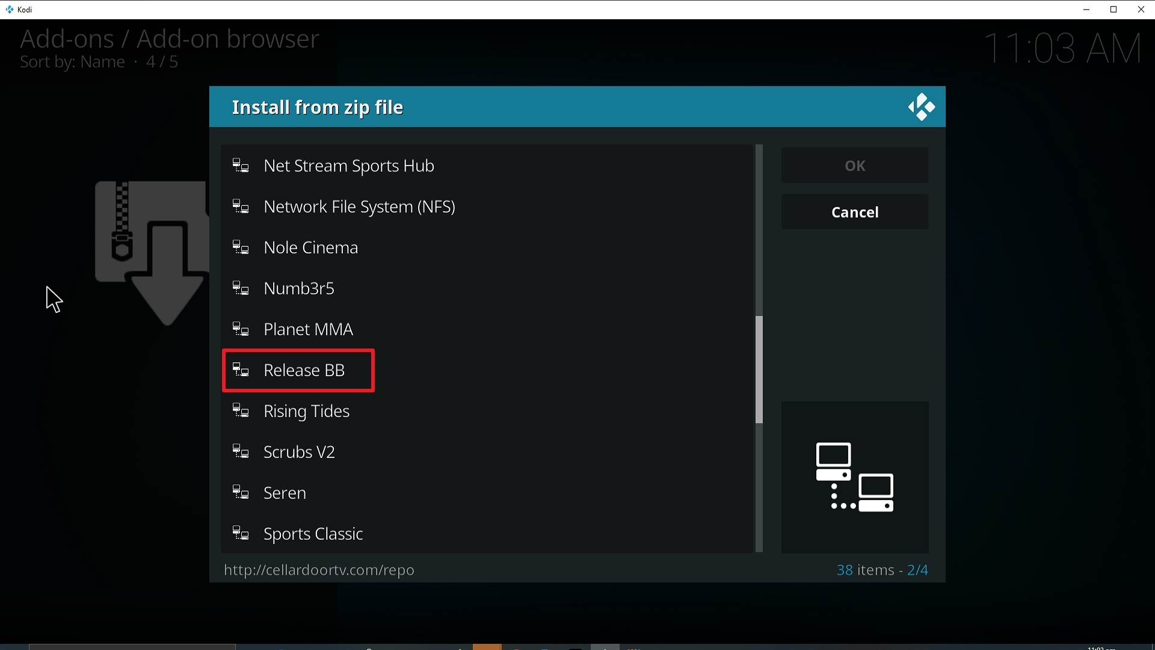Image resolution: width=1155 pixels, height=650 pixels.
Task: Choose the Planet MMA source
Action: [x=487, y=329]
